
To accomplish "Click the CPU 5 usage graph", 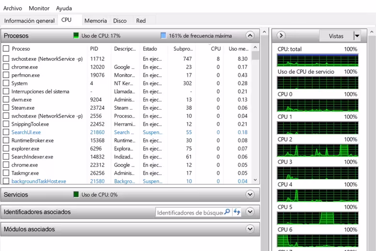I will click(x=318, y=218).
